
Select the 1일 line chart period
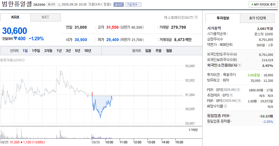tap(25, 51)
